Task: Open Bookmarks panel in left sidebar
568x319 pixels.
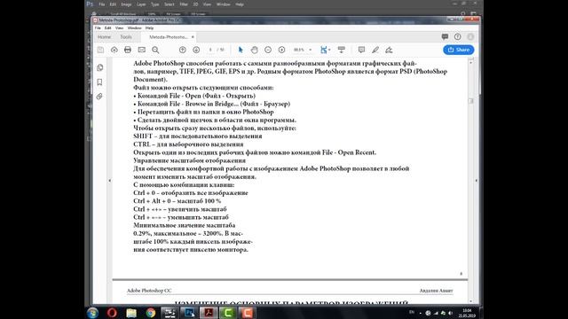Action: (100, 82)
